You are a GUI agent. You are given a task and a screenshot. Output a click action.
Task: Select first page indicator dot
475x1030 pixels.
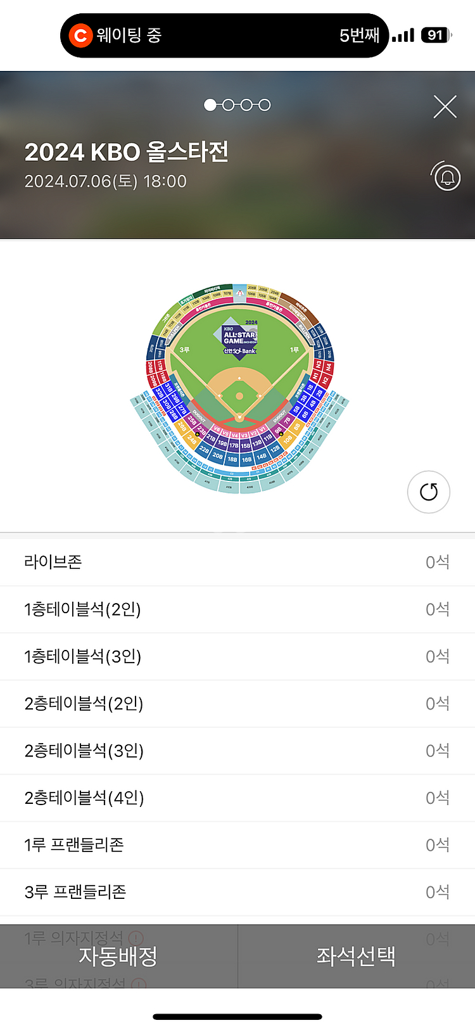pos(210,105)
